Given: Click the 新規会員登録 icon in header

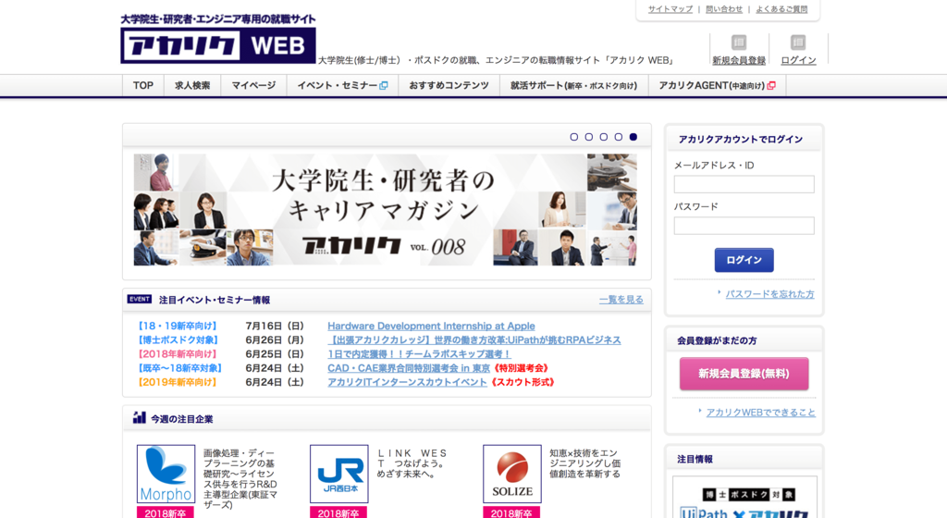Looking at the screenshot, I should [739, 43].
